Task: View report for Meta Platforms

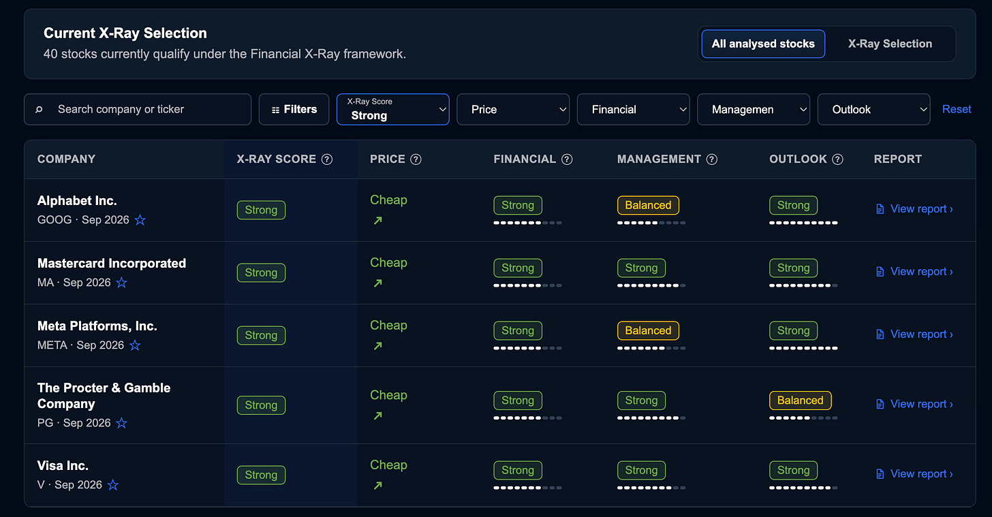Action: pos(914,334)
